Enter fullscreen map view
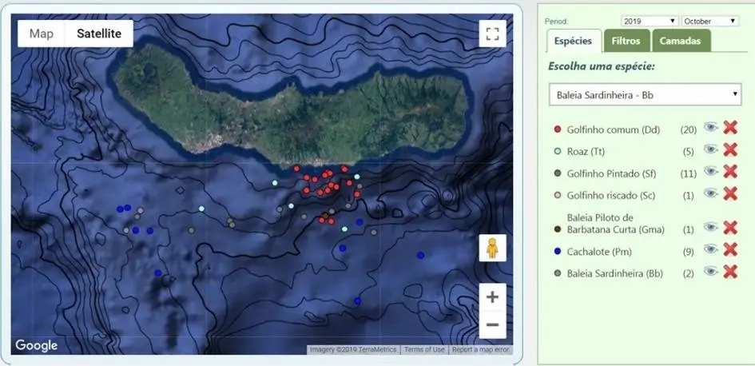The width and height of the screenshot is (755, 366). [x=492, y=34]
